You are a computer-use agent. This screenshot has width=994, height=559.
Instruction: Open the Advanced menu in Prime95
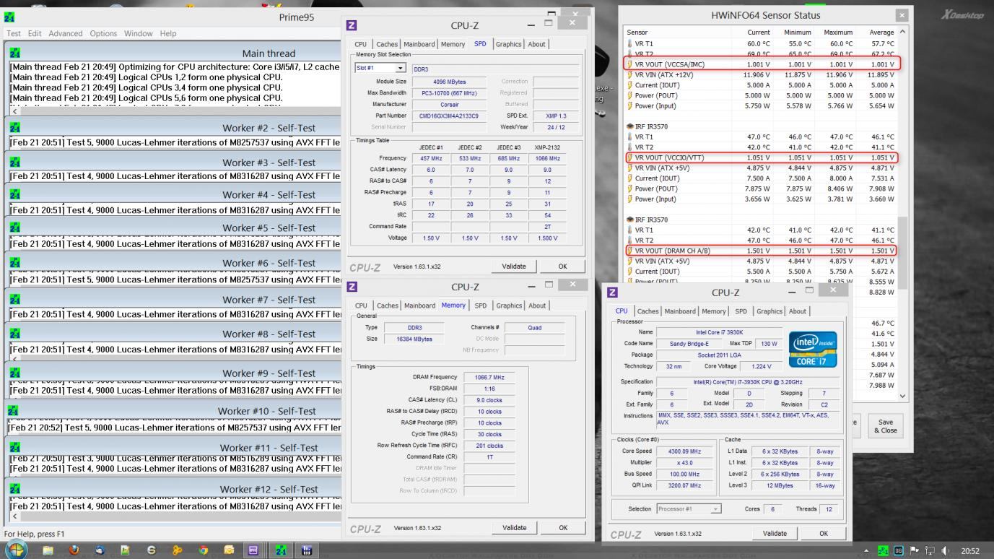coord(66,33)
